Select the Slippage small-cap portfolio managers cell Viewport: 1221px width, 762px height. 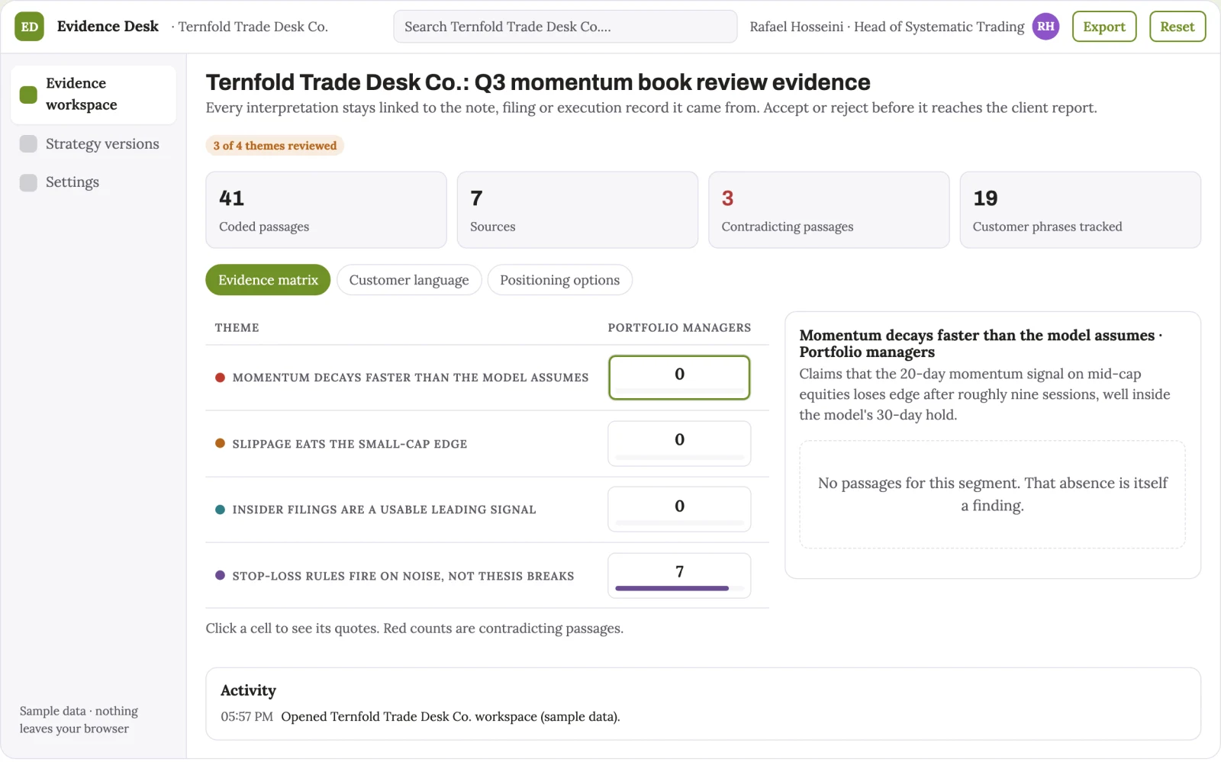[679, 443]
